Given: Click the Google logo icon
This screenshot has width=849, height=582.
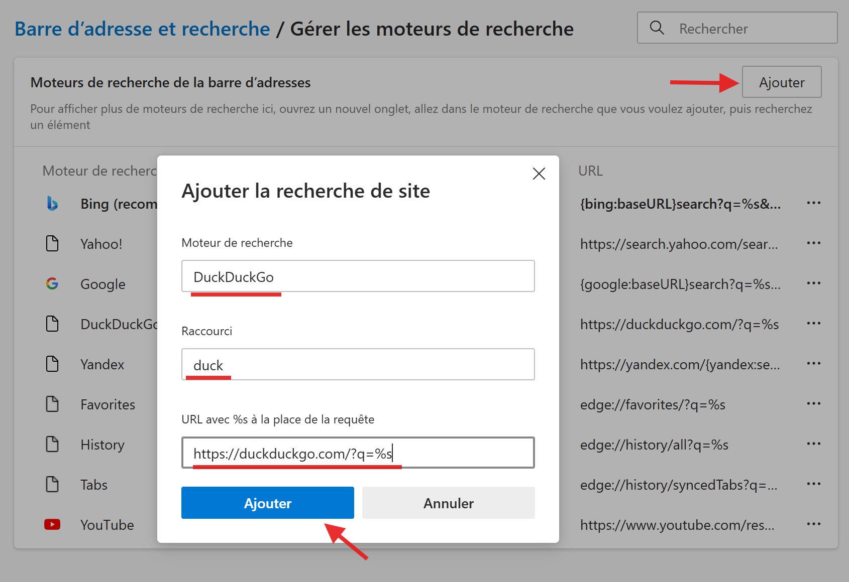Looking at the screenshot, I should pos(52,283).
